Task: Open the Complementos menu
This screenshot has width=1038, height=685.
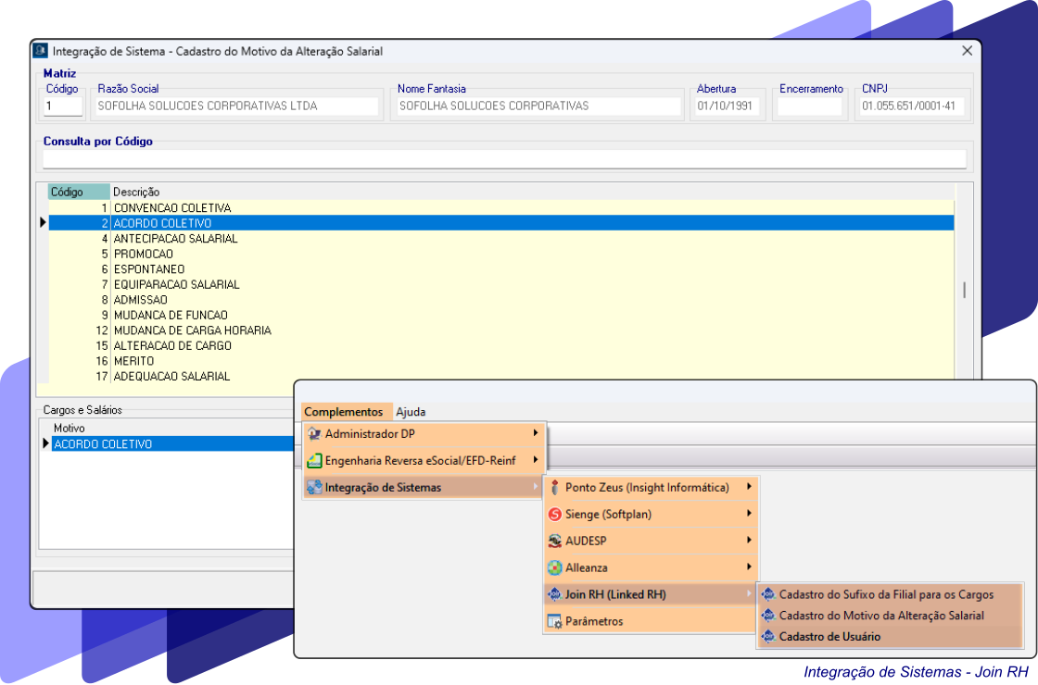Action: 343,412
